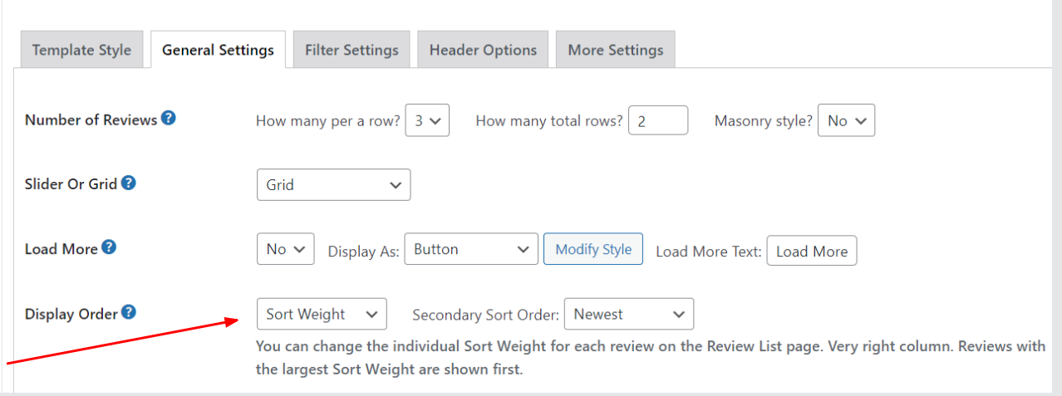Open help tooltip for Number of Reviews
This screenshot has width=1062, height=396.
[x=169, y=119]
